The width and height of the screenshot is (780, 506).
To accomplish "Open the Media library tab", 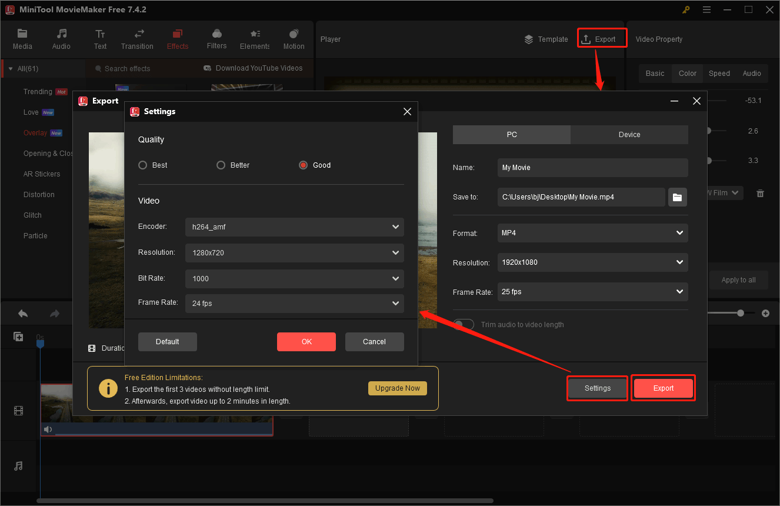I will click(22, 39).
